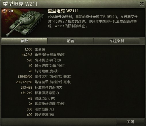
Task: Click the 通信距离 600 row
Action: coord(40,115)
